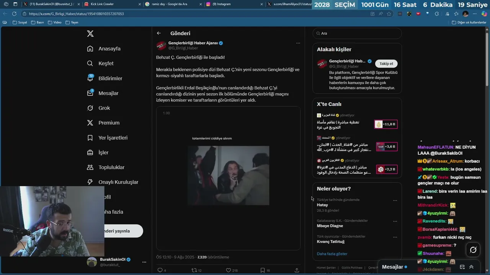This screenshot has width=490, height=275.
Task: Open live stream with +3,6 B viewers
Action: pos(357,145)
